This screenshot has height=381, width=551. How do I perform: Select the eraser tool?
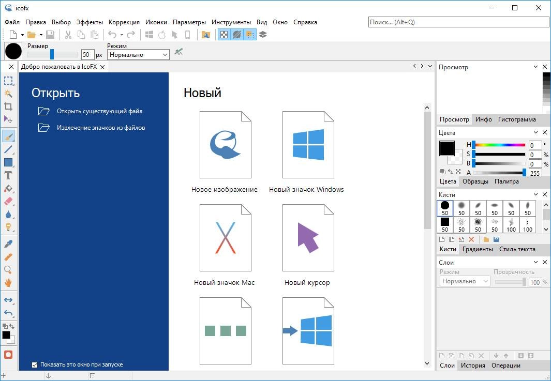click(x=8, y=201)
